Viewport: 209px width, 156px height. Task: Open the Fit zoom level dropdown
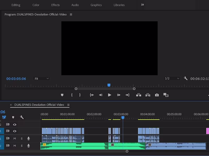coord(41,79)
